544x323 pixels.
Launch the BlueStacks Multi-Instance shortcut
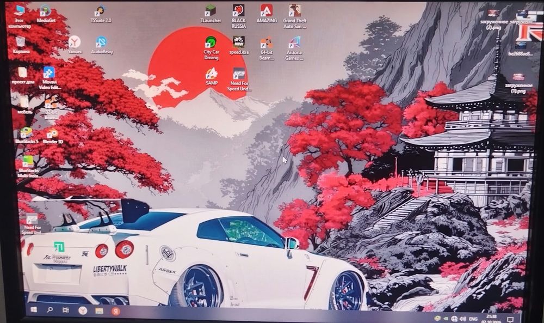(28, 167)
